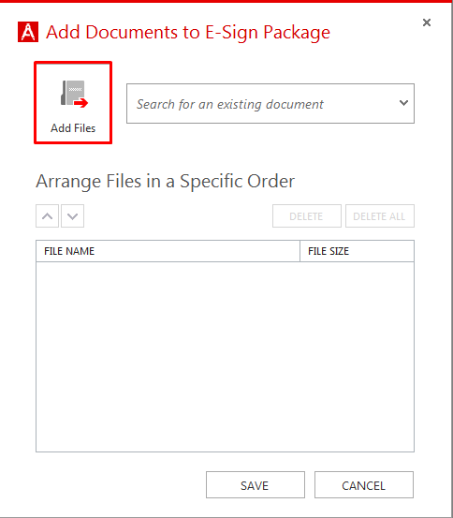The width and height of the screenshot is (453, 518).
Task: Click the "Search for an existing document" placeholder
Action: tap(230, 104)
